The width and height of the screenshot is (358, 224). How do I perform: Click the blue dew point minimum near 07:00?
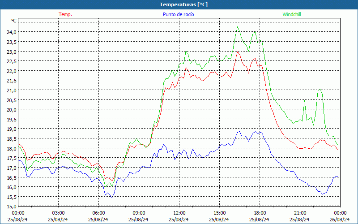[112, 197]
